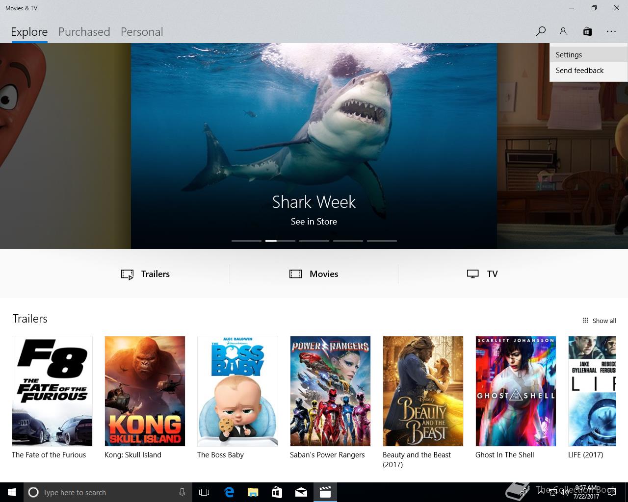Open the Beauty and the Beast poster
The width and height of the screenshot is (628, 502).
point(423,391)
